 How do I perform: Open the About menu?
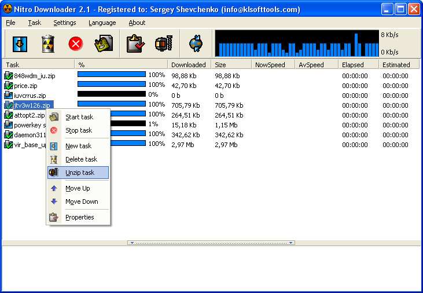click(x=137, y=23)
